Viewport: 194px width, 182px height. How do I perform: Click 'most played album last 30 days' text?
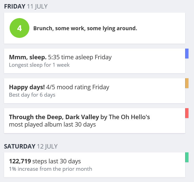click(52, 124)
